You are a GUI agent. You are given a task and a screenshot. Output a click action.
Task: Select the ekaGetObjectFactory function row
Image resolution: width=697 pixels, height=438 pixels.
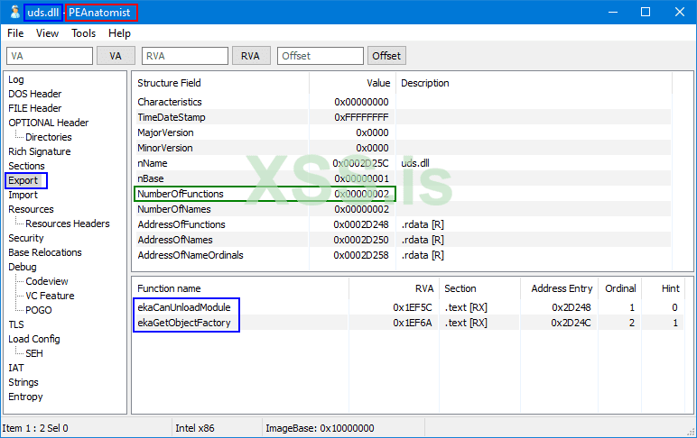click(x=408, y=323)
